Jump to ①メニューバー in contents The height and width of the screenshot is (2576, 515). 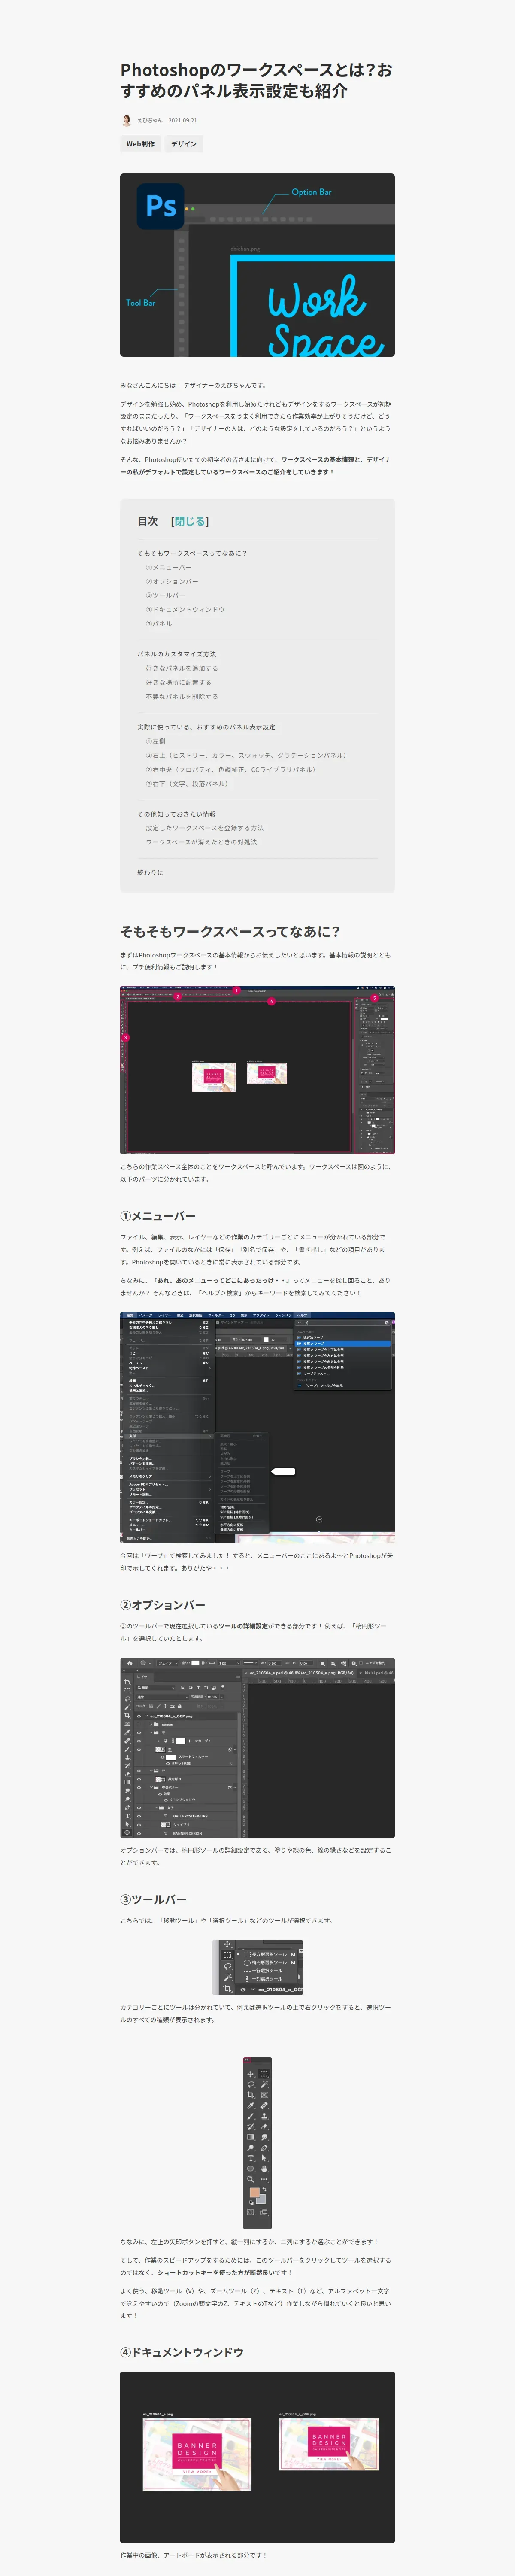click(x=169, y=567)
